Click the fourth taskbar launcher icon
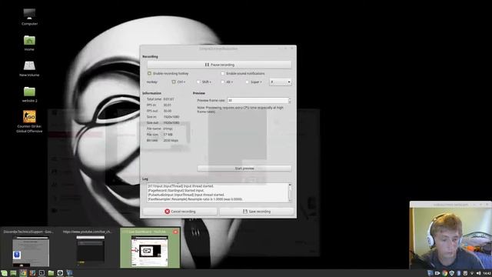Screen dimensions: 492x277 32,273
